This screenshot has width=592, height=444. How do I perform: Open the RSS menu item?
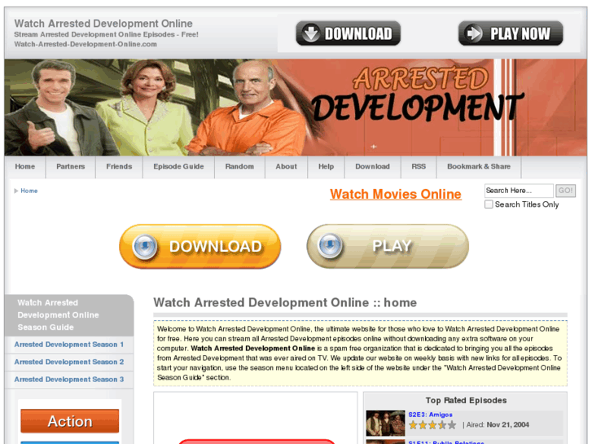pyautogui.click(x=419, y=167)
